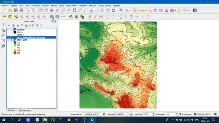Toggle the Отрисовка render checkbox

[x=180, y=114]
